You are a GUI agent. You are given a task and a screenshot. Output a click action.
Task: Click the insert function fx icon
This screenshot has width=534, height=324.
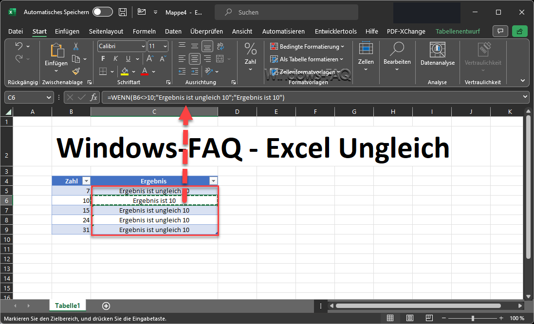click(x=93, y=98)
